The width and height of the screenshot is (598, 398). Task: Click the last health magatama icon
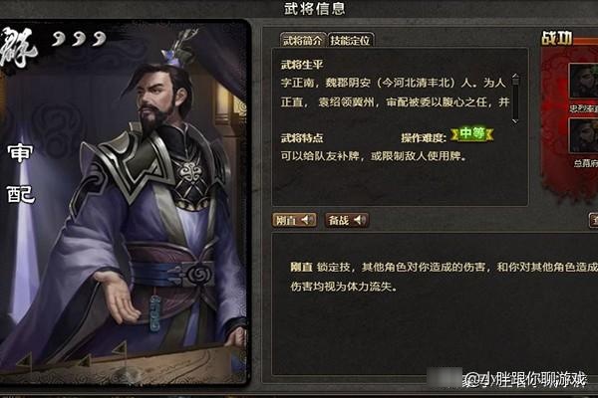pyautogui.click(x=99, y=39)
